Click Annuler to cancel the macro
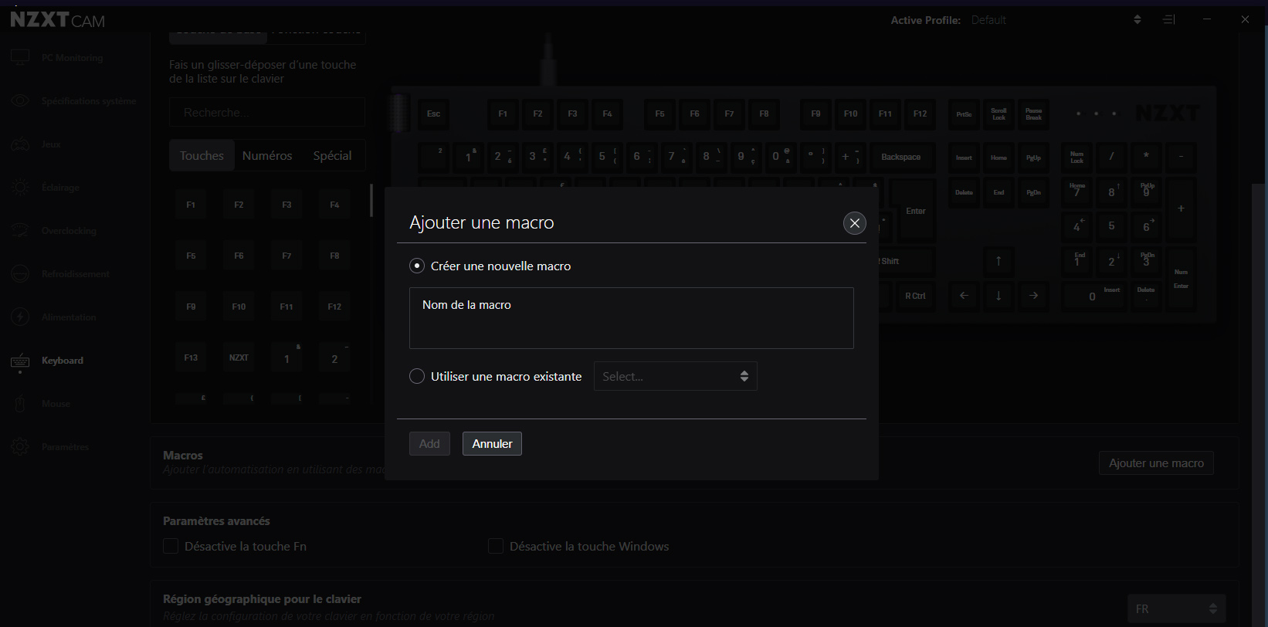This screenshot has width=1268, height=627. tap(492, 443)
